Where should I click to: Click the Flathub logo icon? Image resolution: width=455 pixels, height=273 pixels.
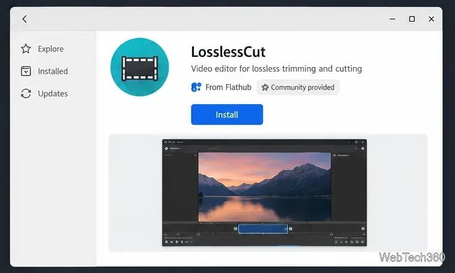pyautogui.click(x=196, y=87)
